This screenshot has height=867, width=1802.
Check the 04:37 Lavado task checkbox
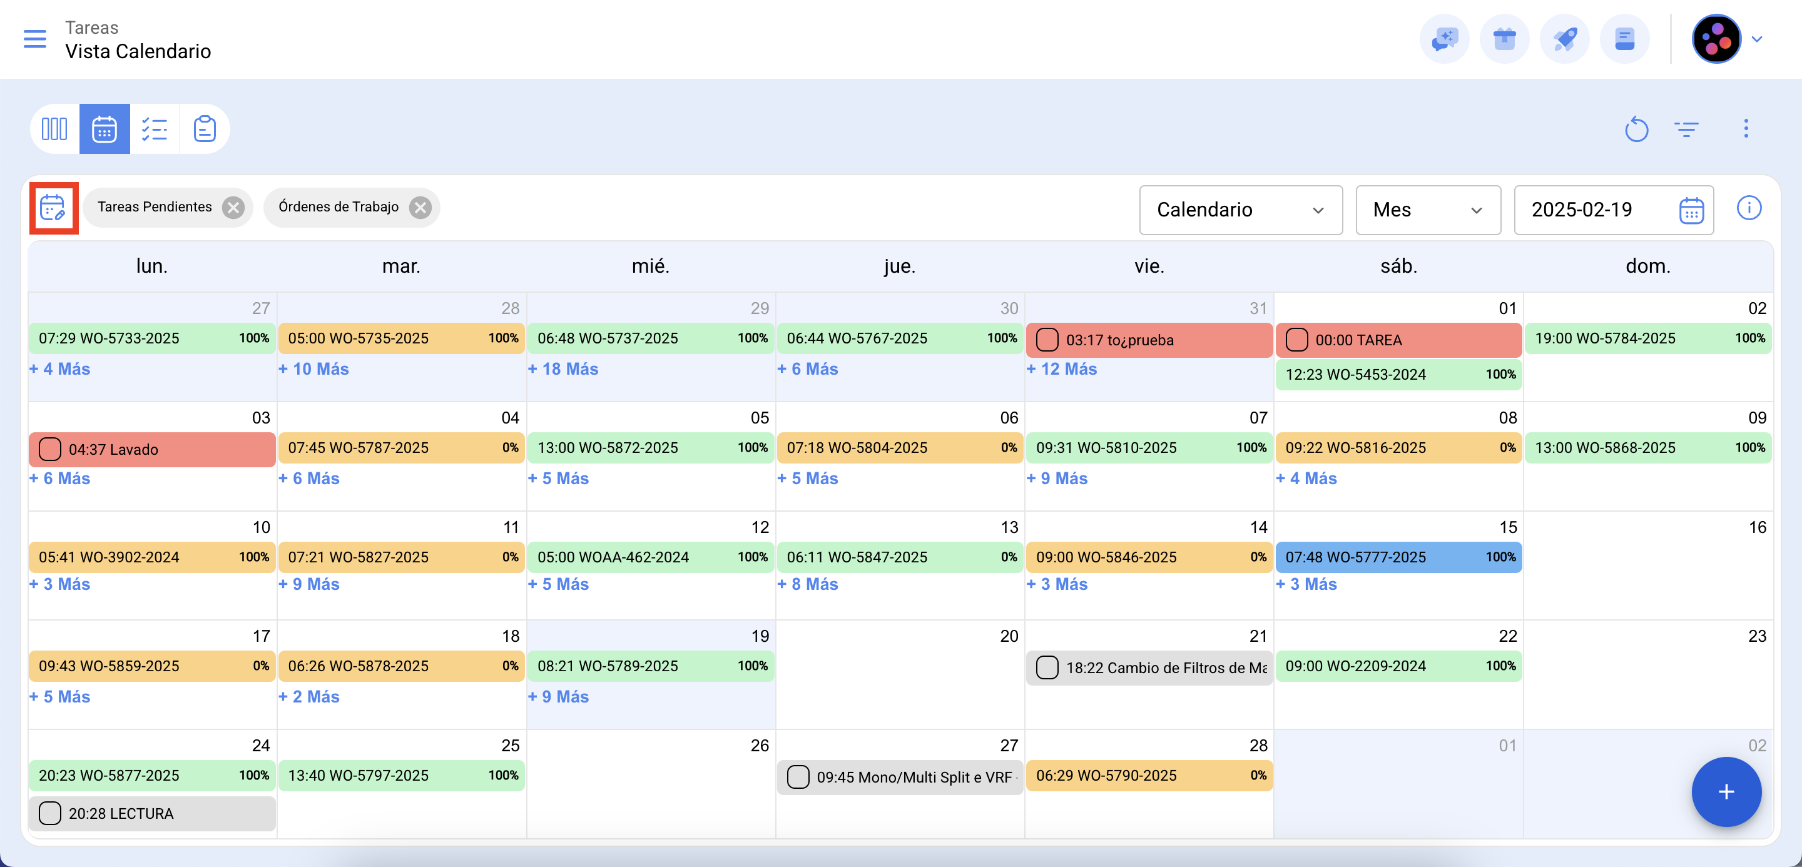click(49, 449)
